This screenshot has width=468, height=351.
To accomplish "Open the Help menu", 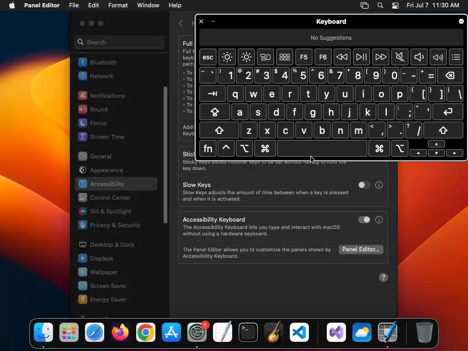I will click(x=175, y=5).
